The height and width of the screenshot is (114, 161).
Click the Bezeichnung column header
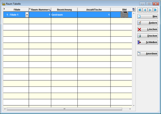click(x=64, y=10)
